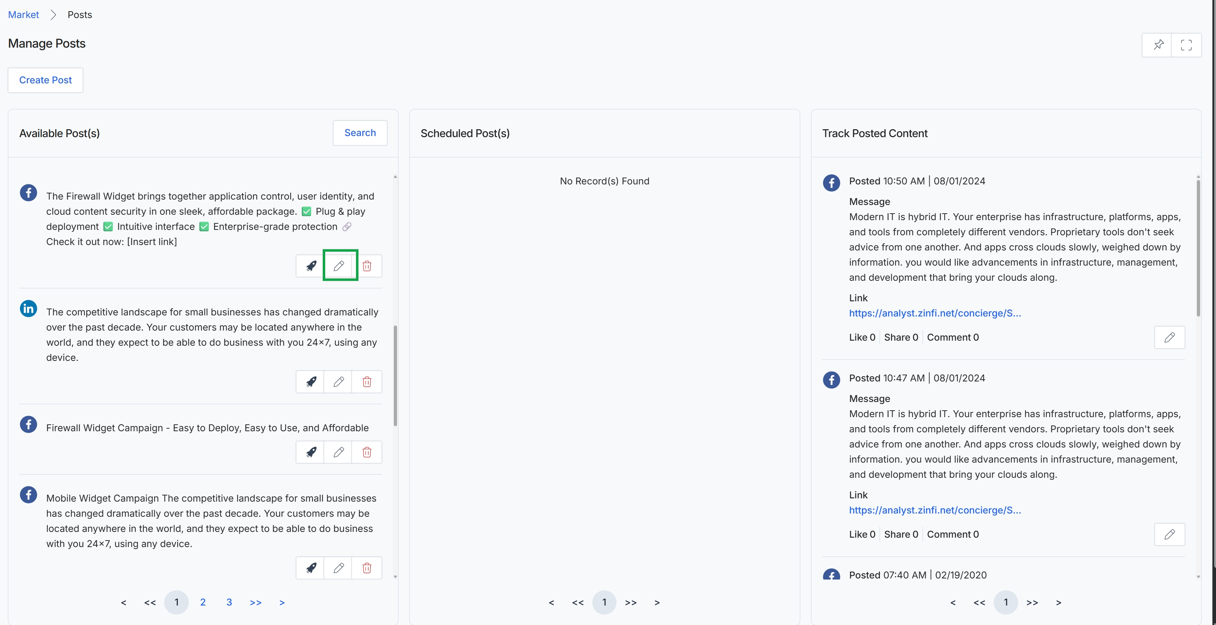This screenshot has width=1216, height=625.
Task: Click 'No Record(s) Found' message
Action: [604, 181]
